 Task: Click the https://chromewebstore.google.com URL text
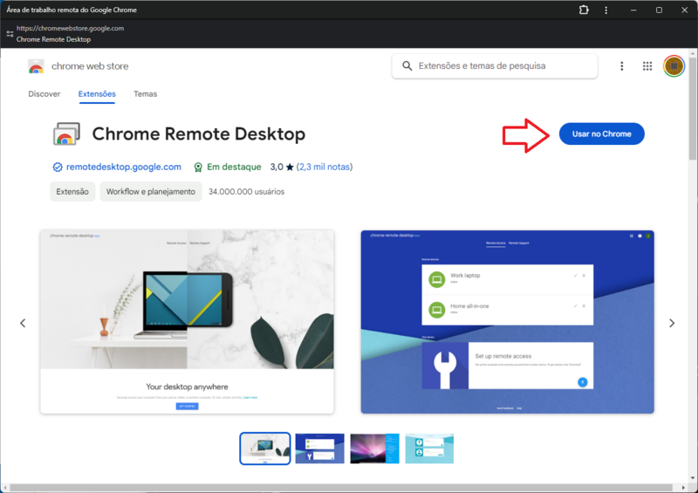click(x=71, y=28)
